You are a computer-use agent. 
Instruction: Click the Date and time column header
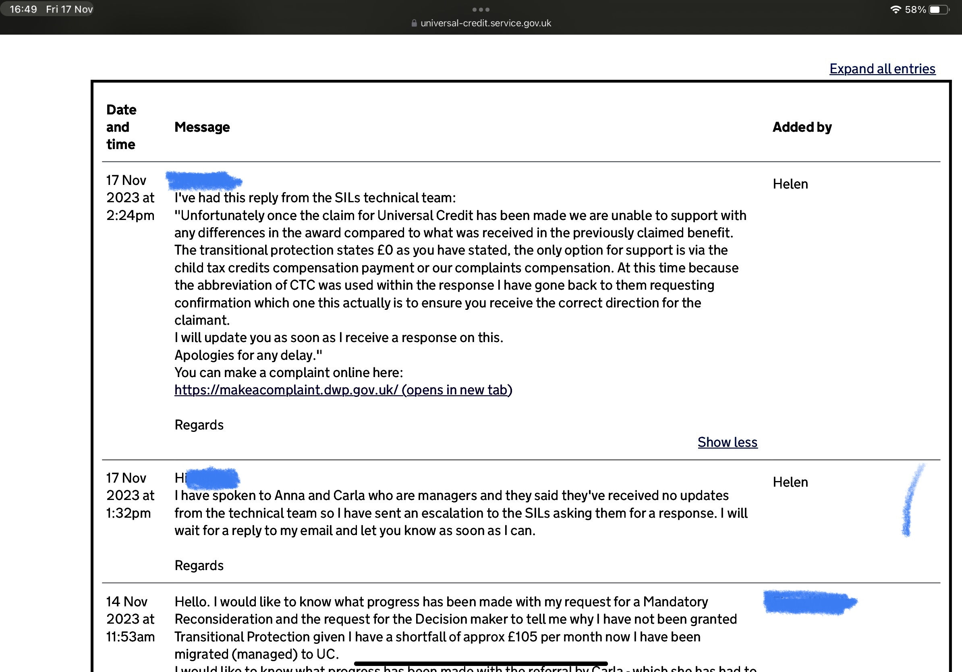121,127
